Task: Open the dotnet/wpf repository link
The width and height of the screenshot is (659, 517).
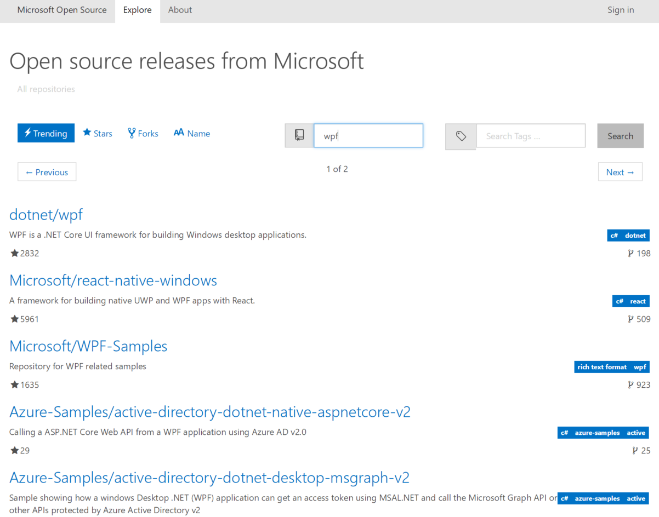Action: tap(46, 214)
